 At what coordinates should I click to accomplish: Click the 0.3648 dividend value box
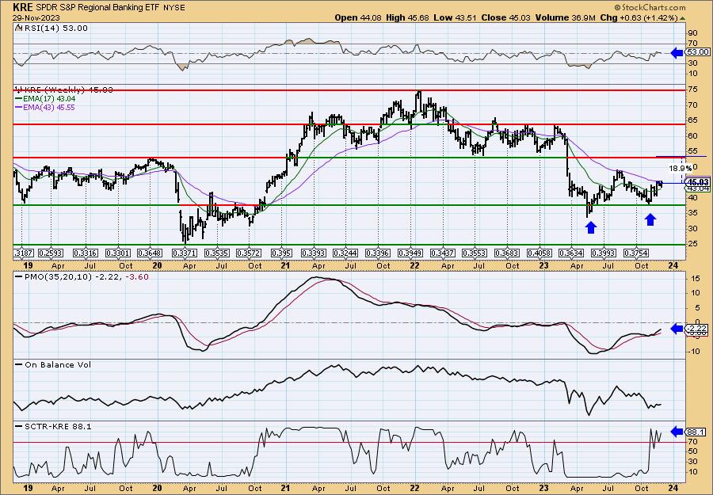pos(150,253)
